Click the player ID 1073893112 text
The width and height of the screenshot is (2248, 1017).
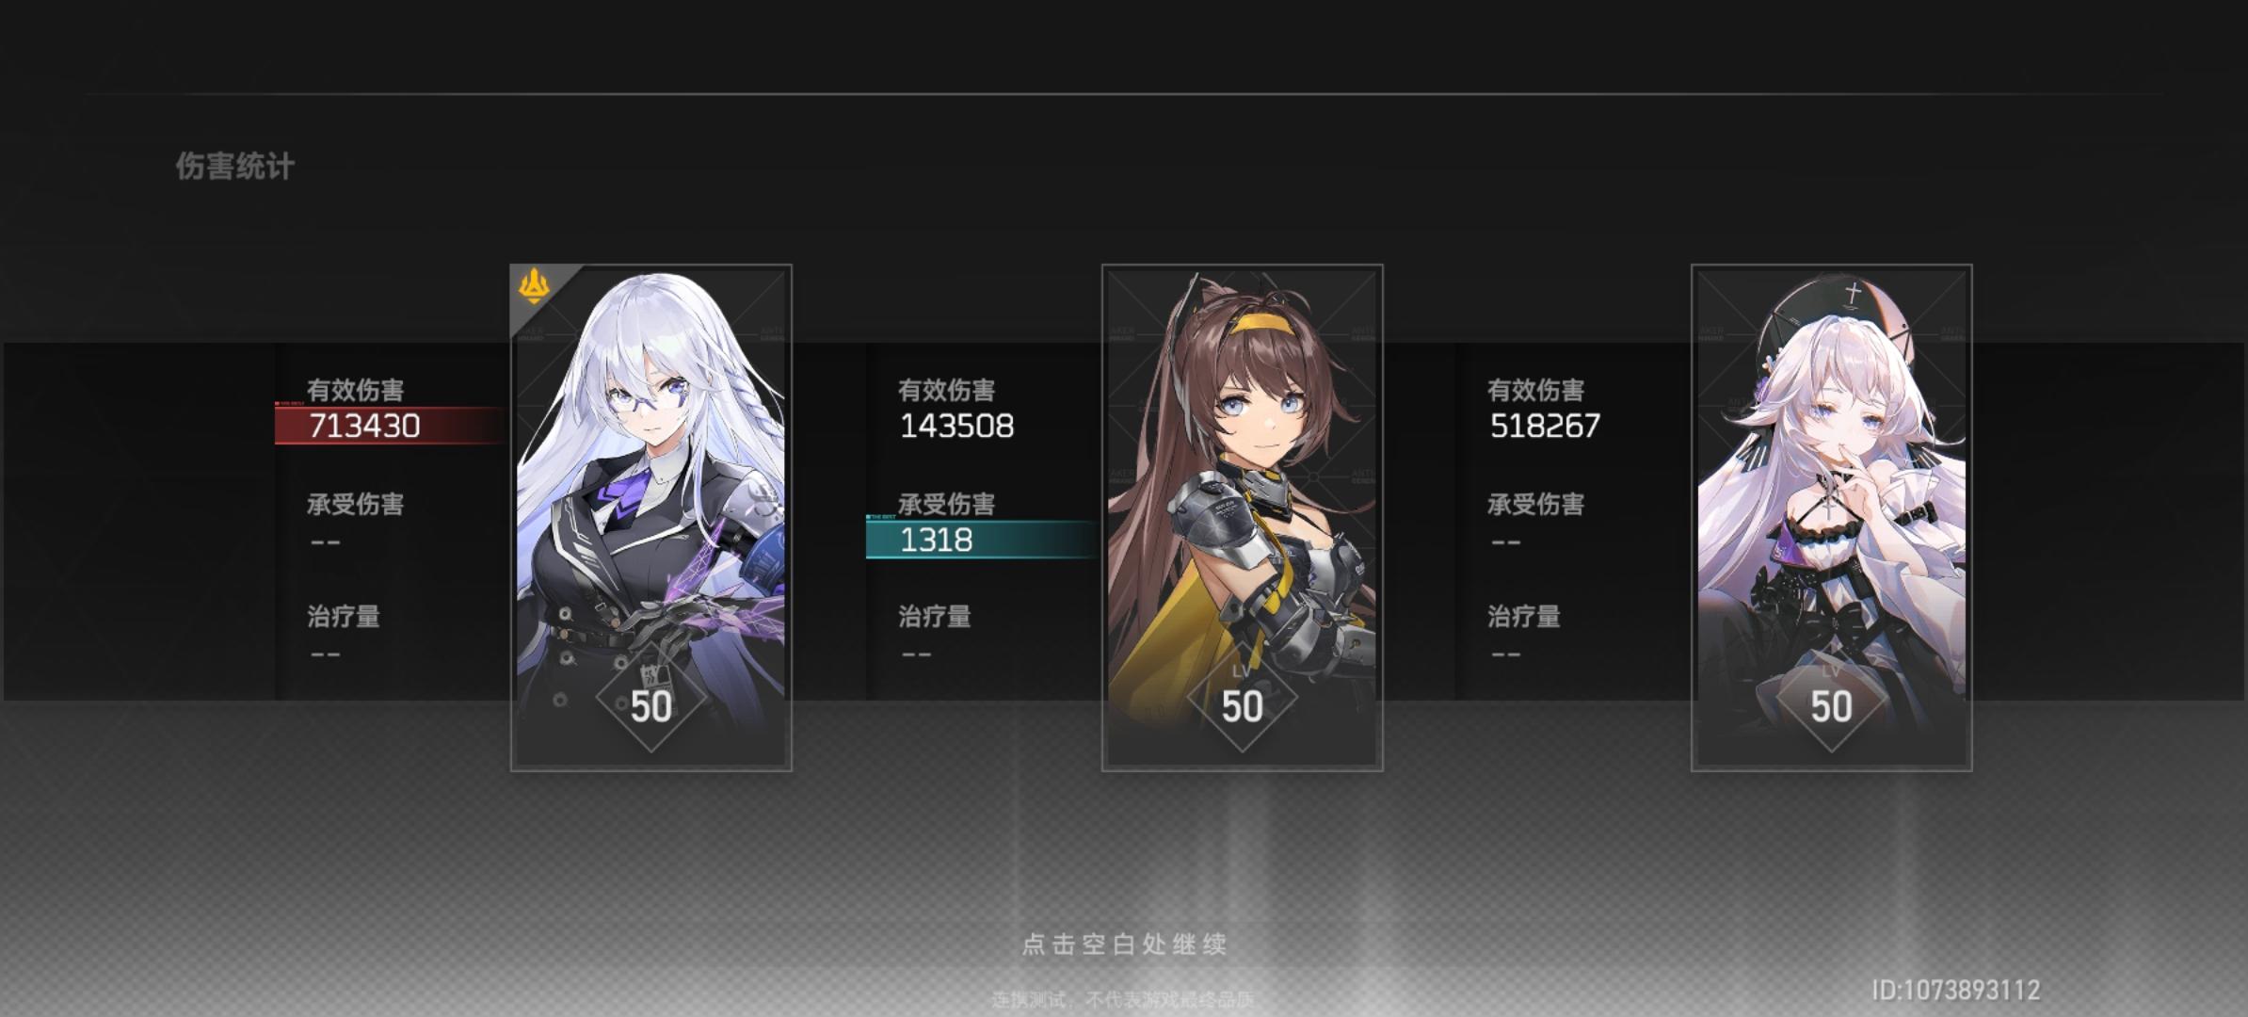tap(1956, 991)
